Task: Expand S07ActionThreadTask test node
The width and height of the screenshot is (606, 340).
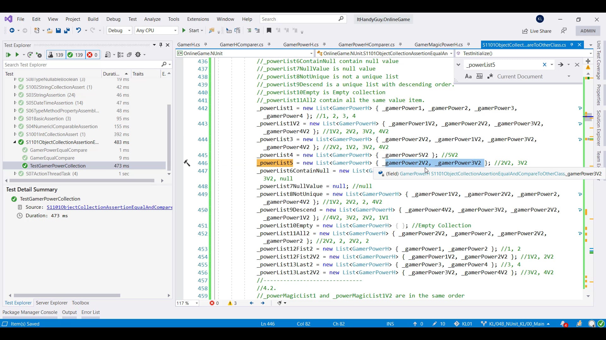Action: (x=15, y=173)
